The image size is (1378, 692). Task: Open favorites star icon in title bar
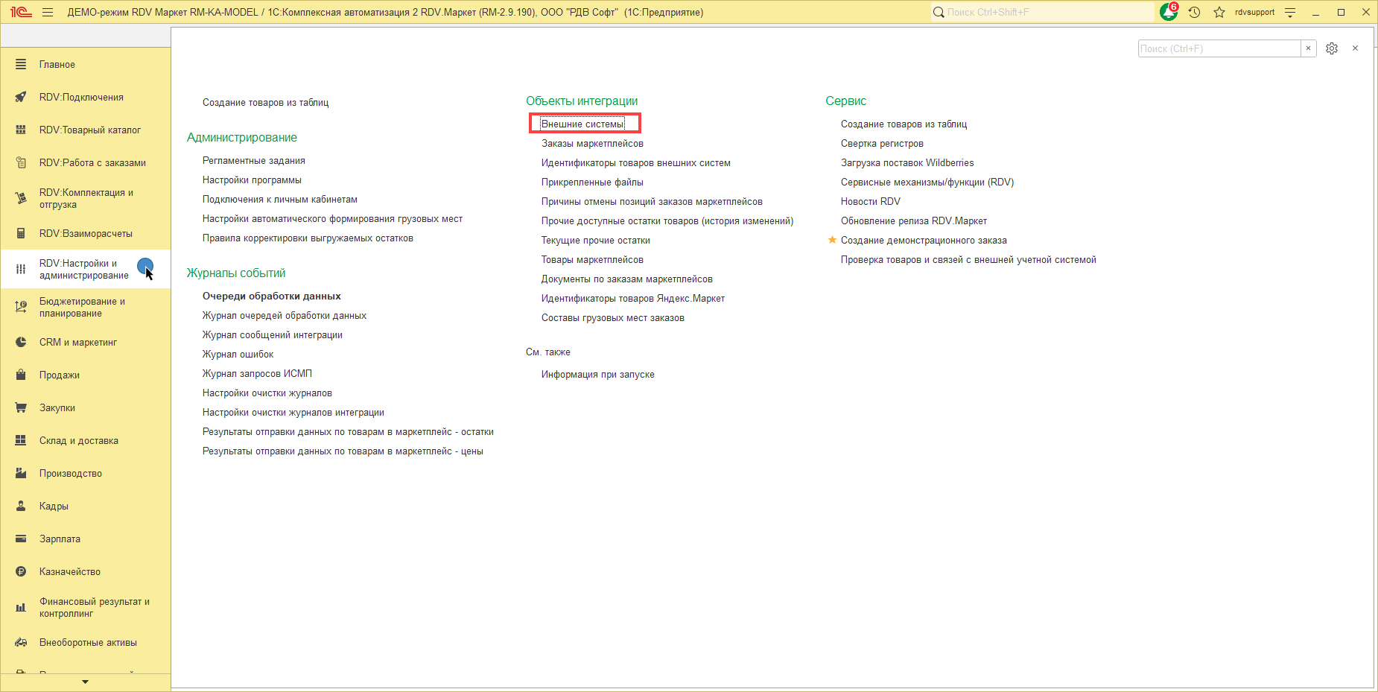click(1219, 12)
